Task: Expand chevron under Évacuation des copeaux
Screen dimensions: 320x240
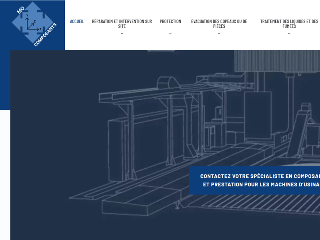Action: pyautogui.click(x=219, y=34)
